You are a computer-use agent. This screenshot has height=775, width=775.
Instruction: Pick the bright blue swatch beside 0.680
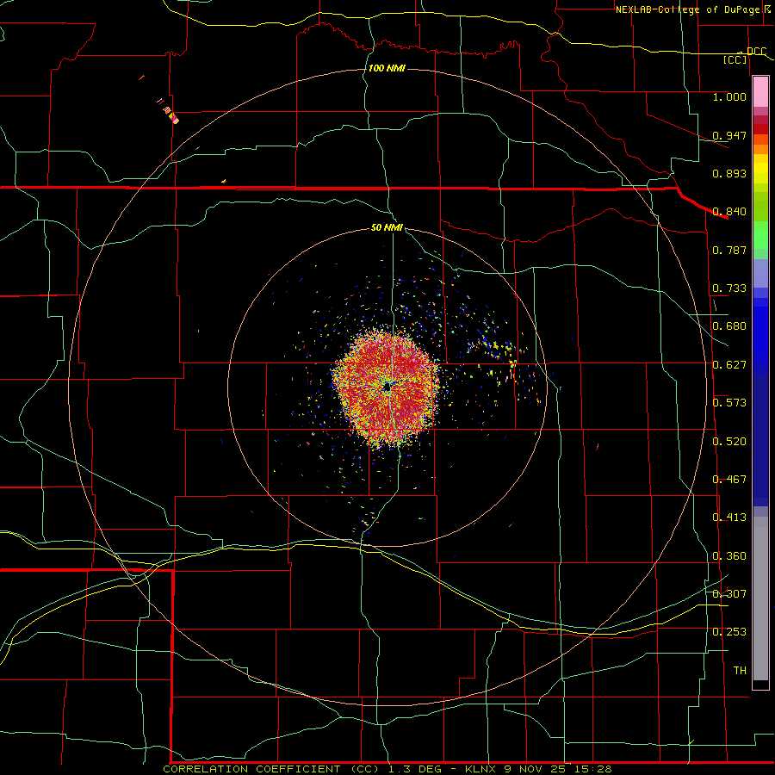coord(760,332)
